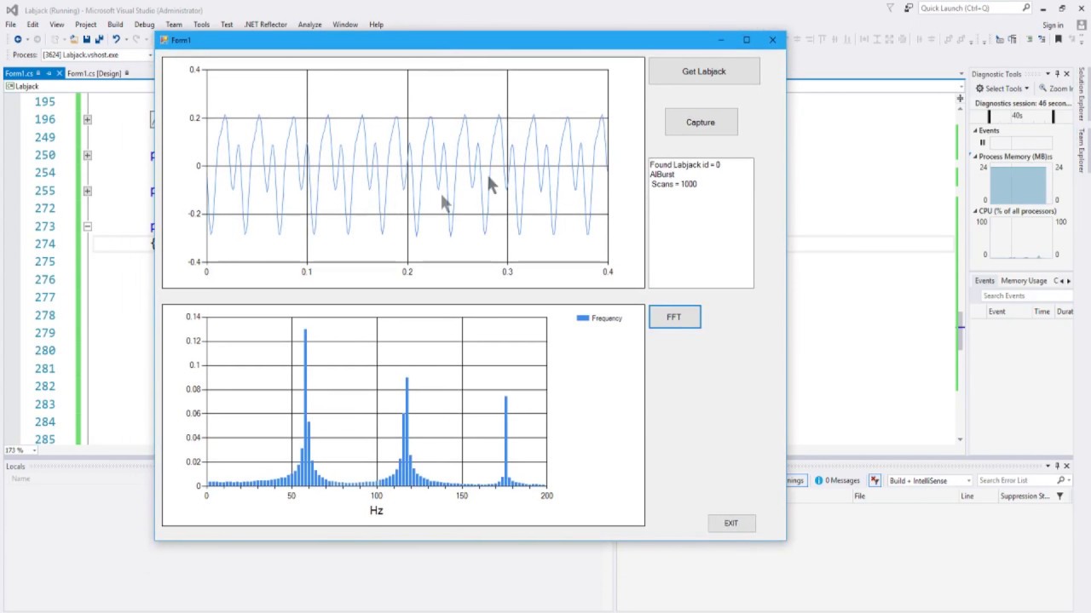Click the notifications flag icon in title bar
1091x613 pixels.
[890, 8]
